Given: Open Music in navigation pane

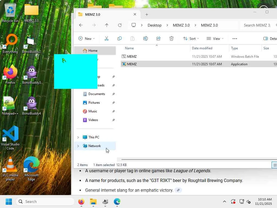Looking at the screenshot, I should (93, 111).
